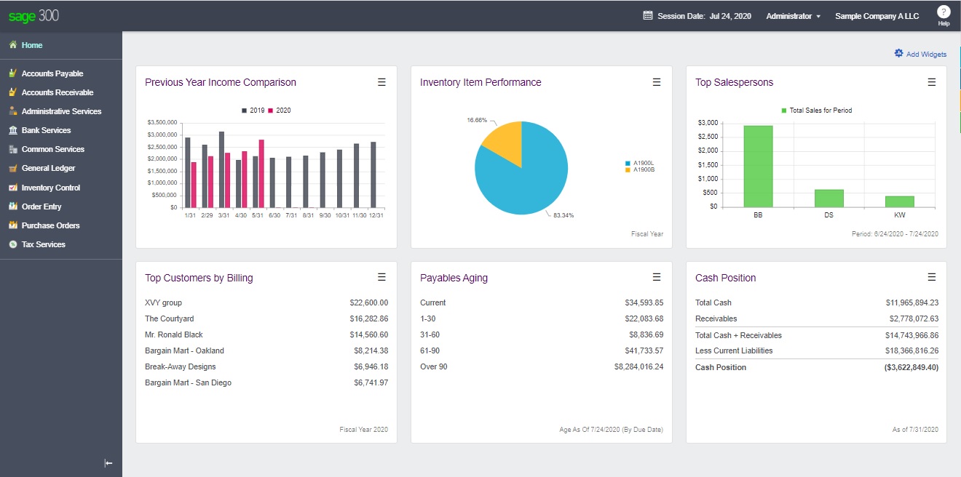Select General Ledger in the sidebar
The image size is (961, 477).
click(48, 168)
